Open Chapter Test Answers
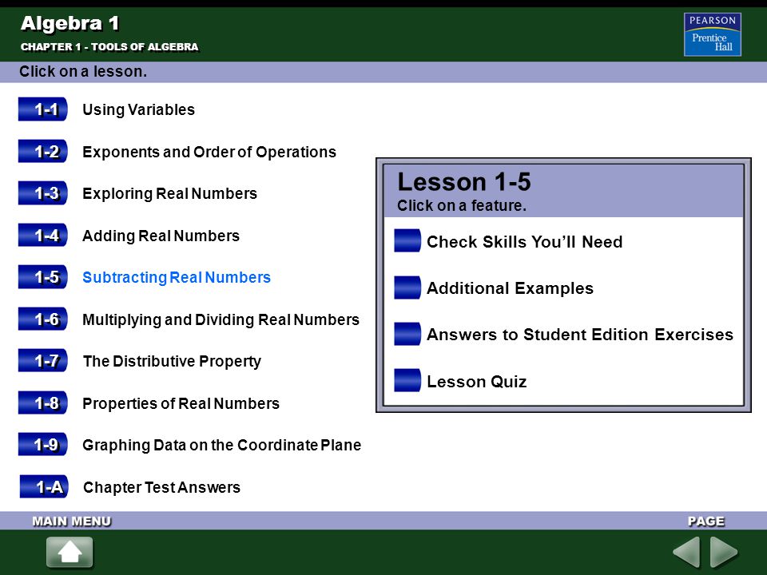Viewport: 767px width, 575px height. [x=162, y=487]
